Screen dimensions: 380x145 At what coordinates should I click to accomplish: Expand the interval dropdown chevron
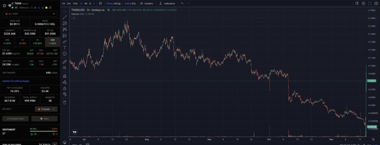(94, 3)
